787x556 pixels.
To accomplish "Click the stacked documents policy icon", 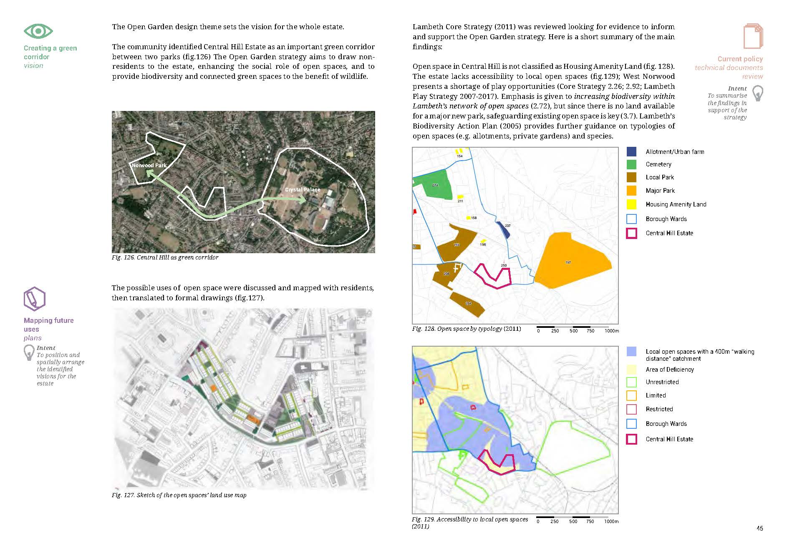I will click(753, 36).
